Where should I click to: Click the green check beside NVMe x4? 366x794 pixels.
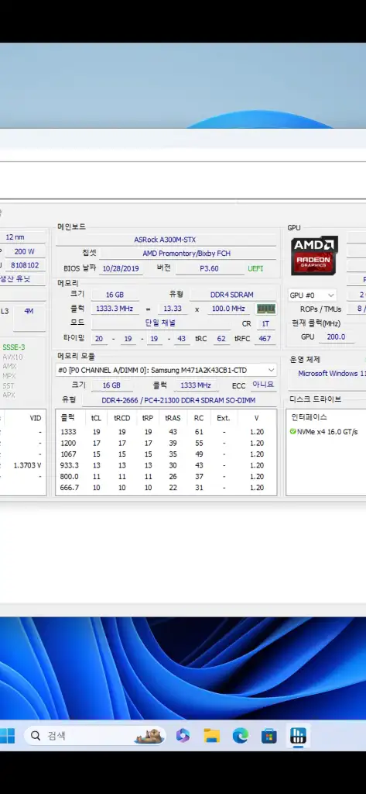coord(292,431)
